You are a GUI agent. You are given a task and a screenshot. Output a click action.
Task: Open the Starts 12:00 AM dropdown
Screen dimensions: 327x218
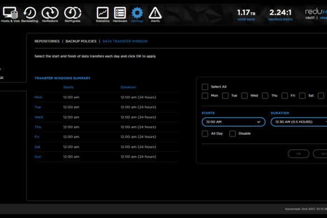(234, 122)
